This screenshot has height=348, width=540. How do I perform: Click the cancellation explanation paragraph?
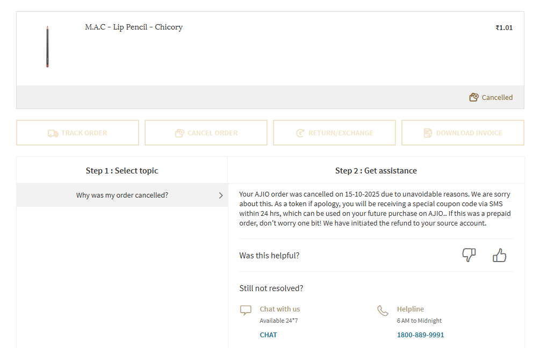pyautogui.click(x=375, y=208)
